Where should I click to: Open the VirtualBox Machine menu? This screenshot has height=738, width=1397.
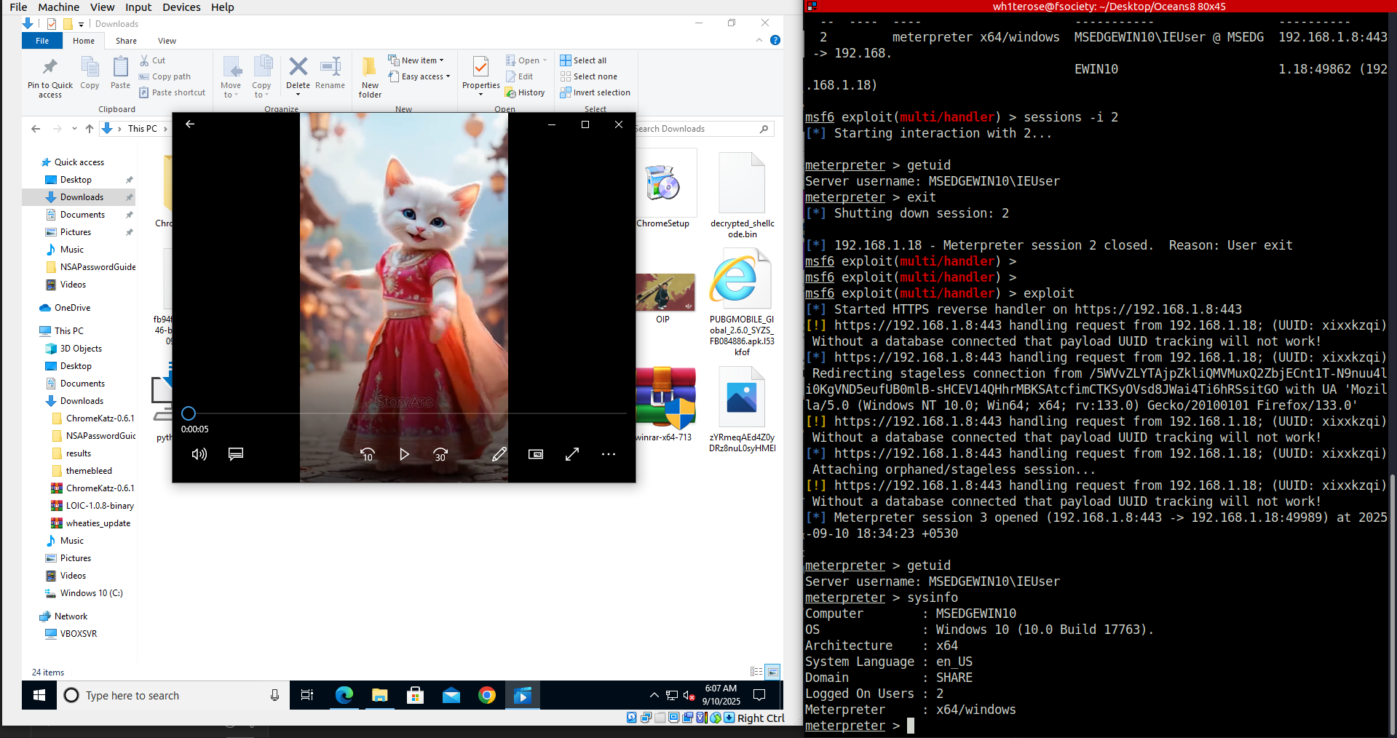[59, 7]
